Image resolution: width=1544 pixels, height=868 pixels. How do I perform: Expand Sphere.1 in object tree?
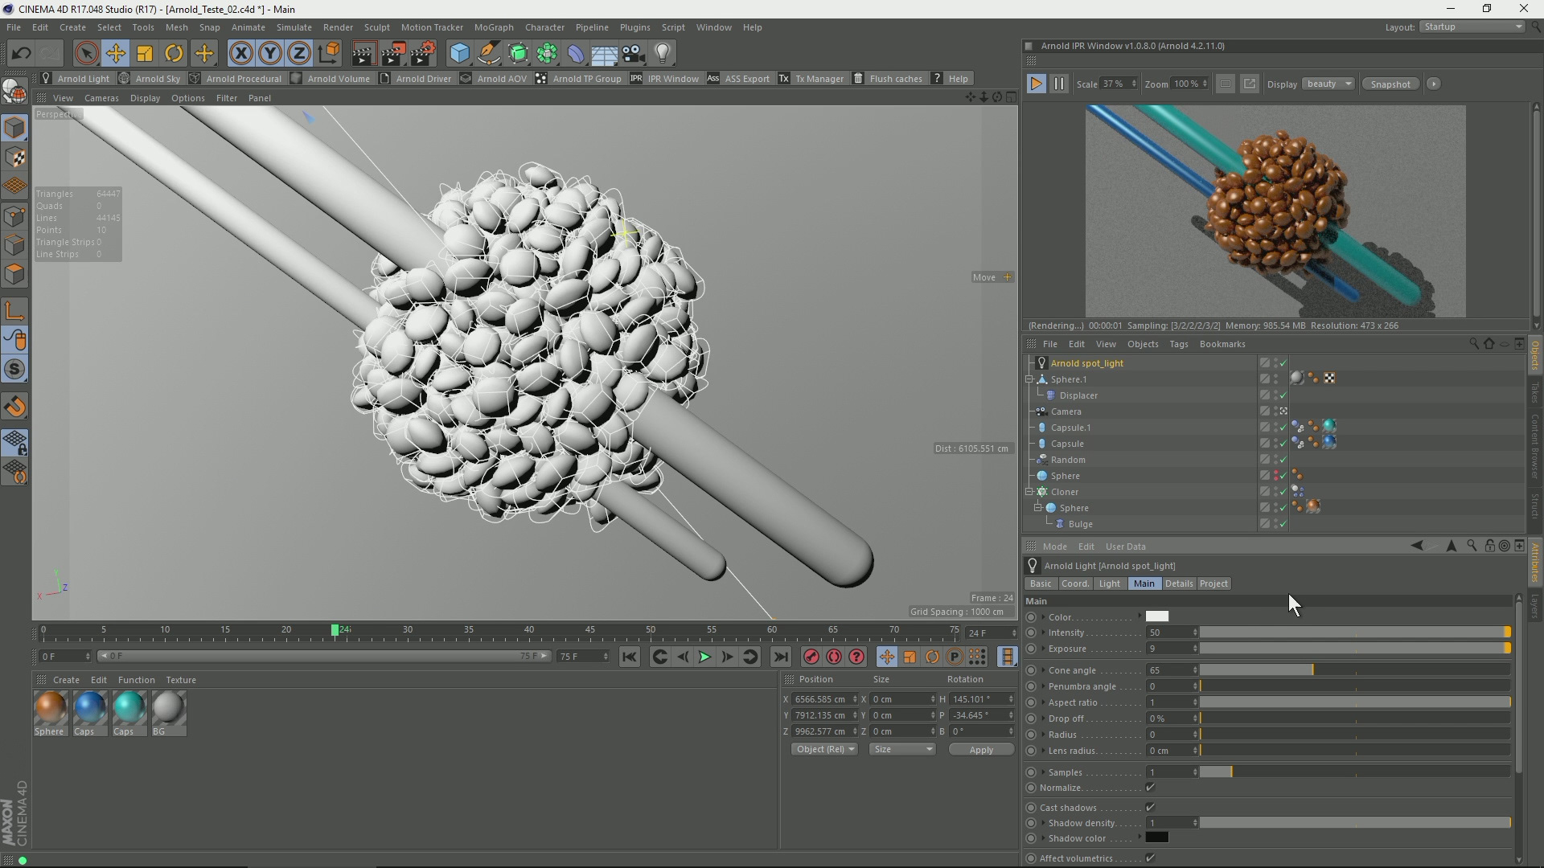click(x=1030, y=379)
